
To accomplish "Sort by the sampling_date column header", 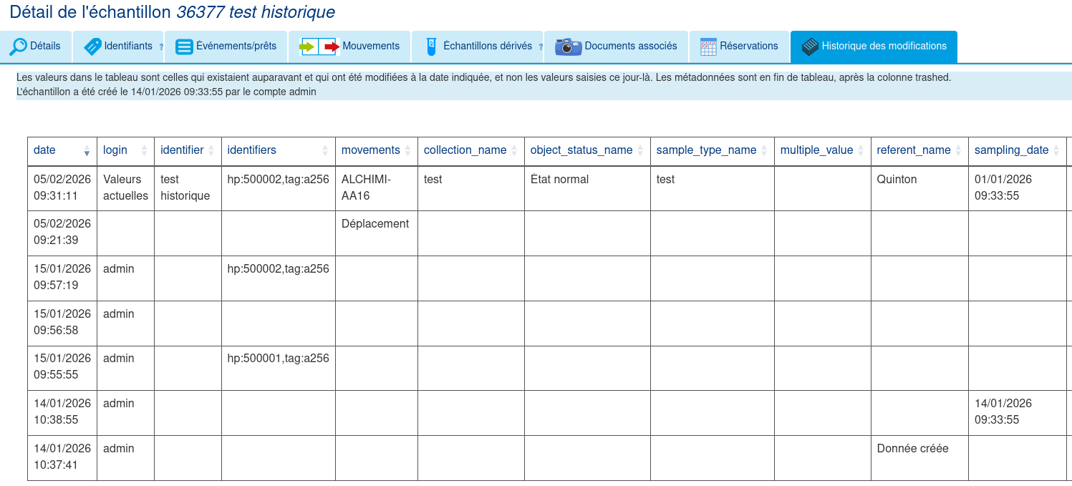I will pos(1017,150).
